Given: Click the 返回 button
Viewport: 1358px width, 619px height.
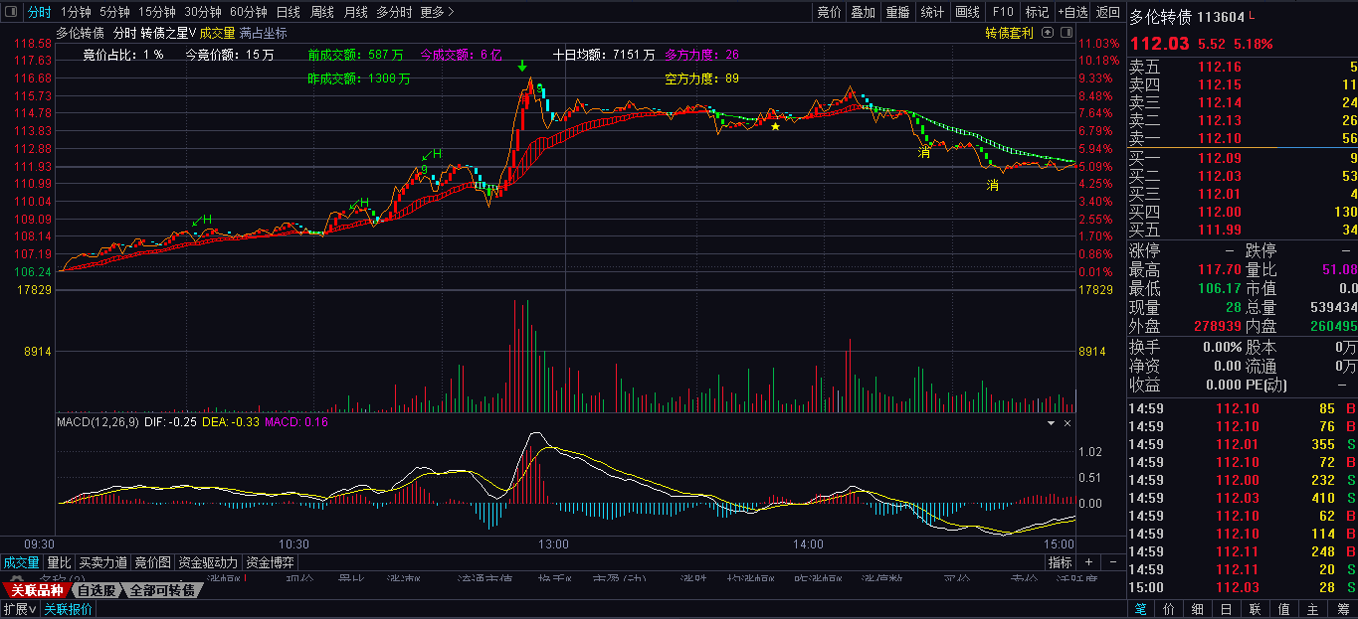Looking at the screenshot, I should [1107, 12].
